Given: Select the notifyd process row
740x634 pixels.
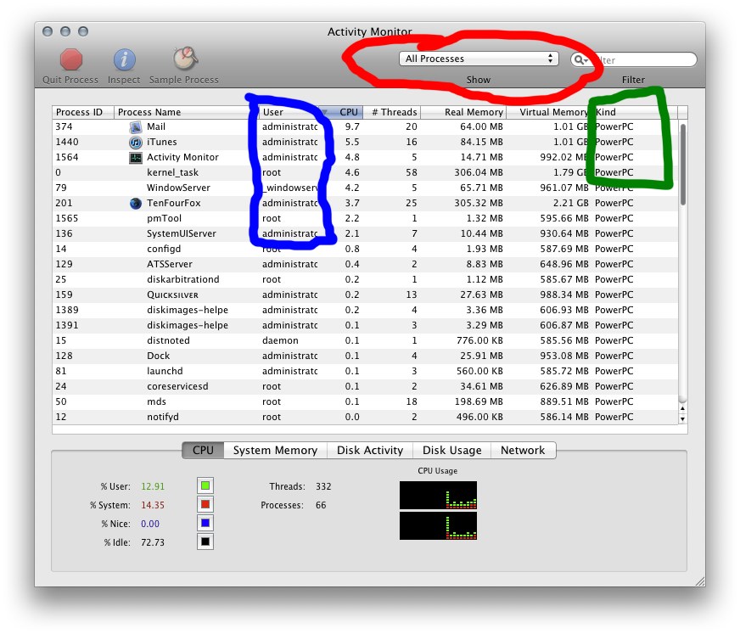Looking at the screenshot, I should pos(365,417).
